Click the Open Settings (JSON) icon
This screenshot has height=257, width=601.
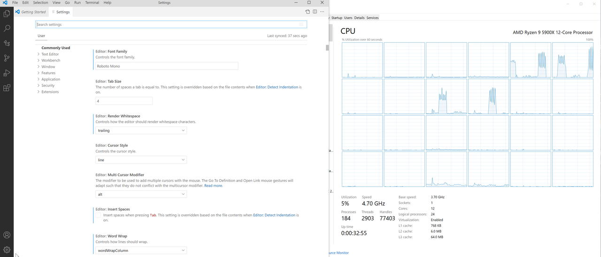tap(308, 12)
